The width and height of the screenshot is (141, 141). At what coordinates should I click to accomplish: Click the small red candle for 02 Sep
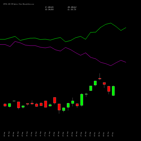coord(100,79)
